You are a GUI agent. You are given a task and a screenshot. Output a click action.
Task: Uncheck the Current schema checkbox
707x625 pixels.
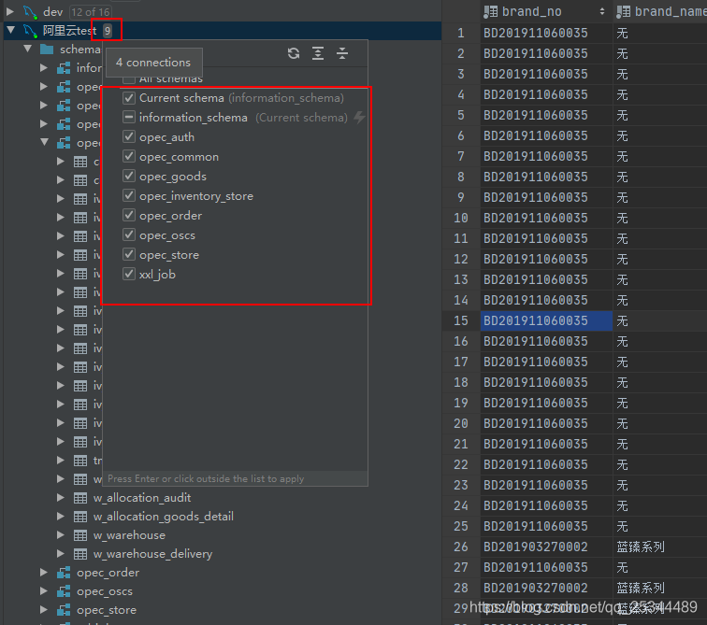pos(129,98)
